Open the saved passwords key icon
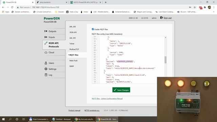Screen dimensions: 217x122 click(x=190, y=7)
